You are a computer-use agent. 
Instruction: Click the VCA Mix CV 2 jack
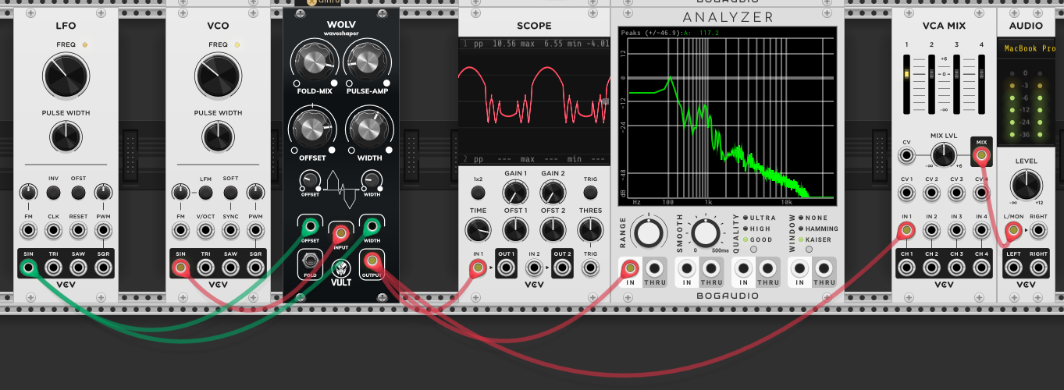931,193
